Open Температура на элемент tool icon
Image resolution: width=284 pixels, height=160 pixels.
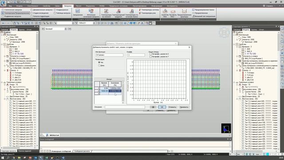point(106,13)
